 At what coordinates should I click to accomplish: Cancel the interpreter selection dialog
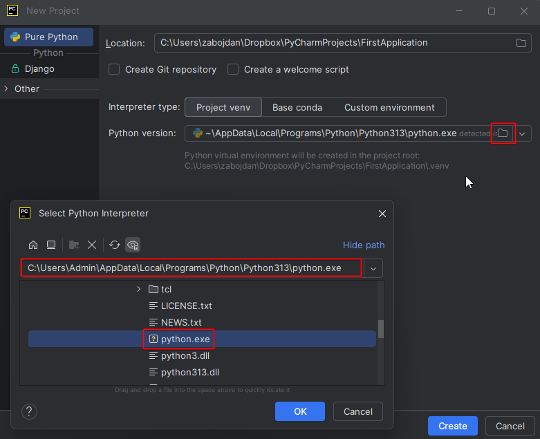click(358, 411)
